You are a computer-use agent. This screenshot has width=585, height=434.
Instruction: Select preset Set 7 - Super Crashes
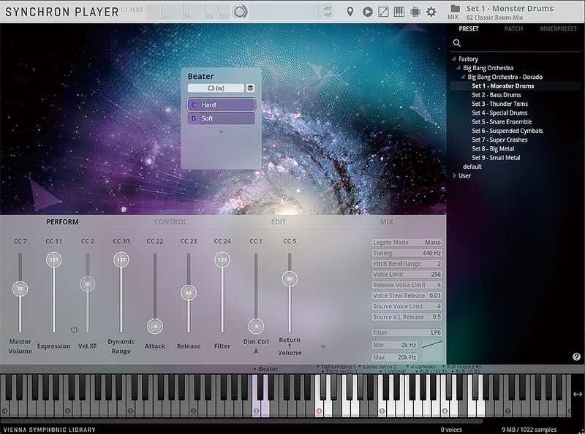coord(499,140)
